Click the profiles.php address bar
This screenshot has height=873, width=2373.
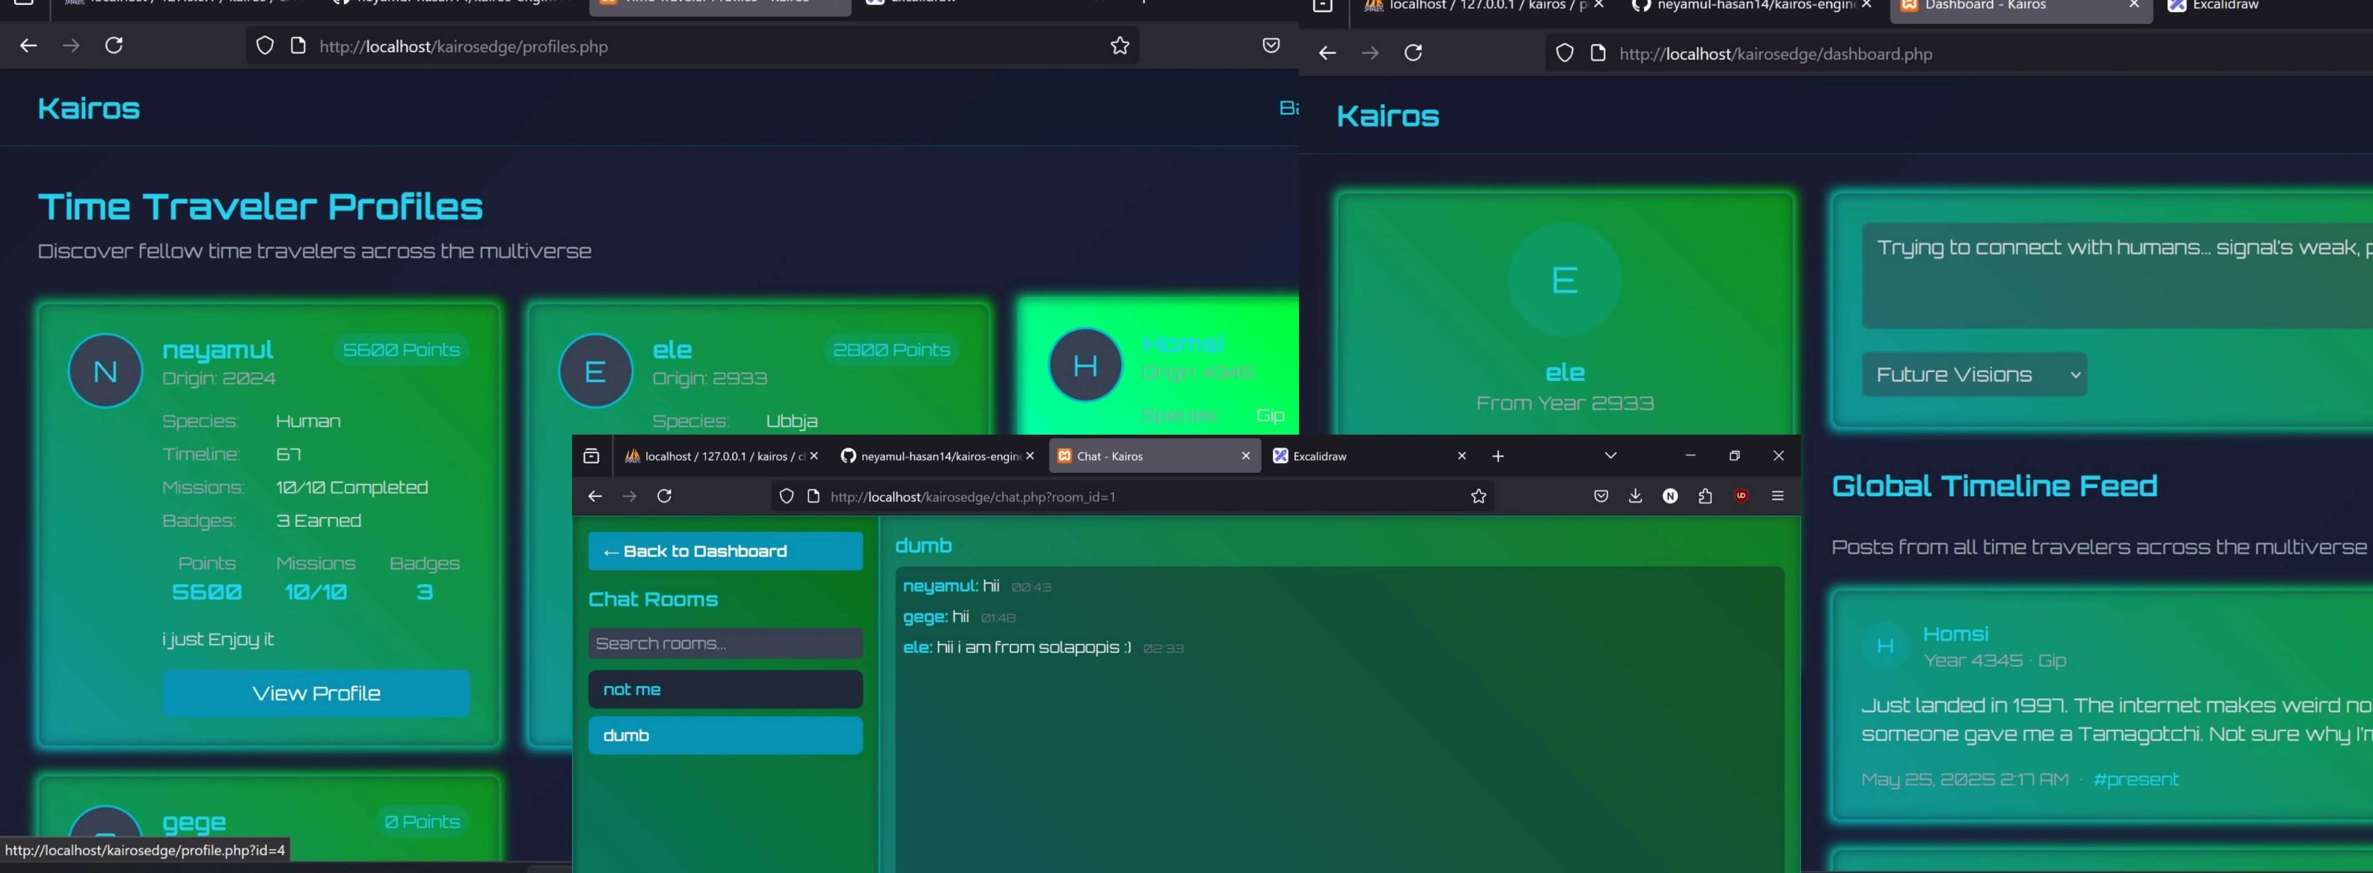tap(692, 45)
